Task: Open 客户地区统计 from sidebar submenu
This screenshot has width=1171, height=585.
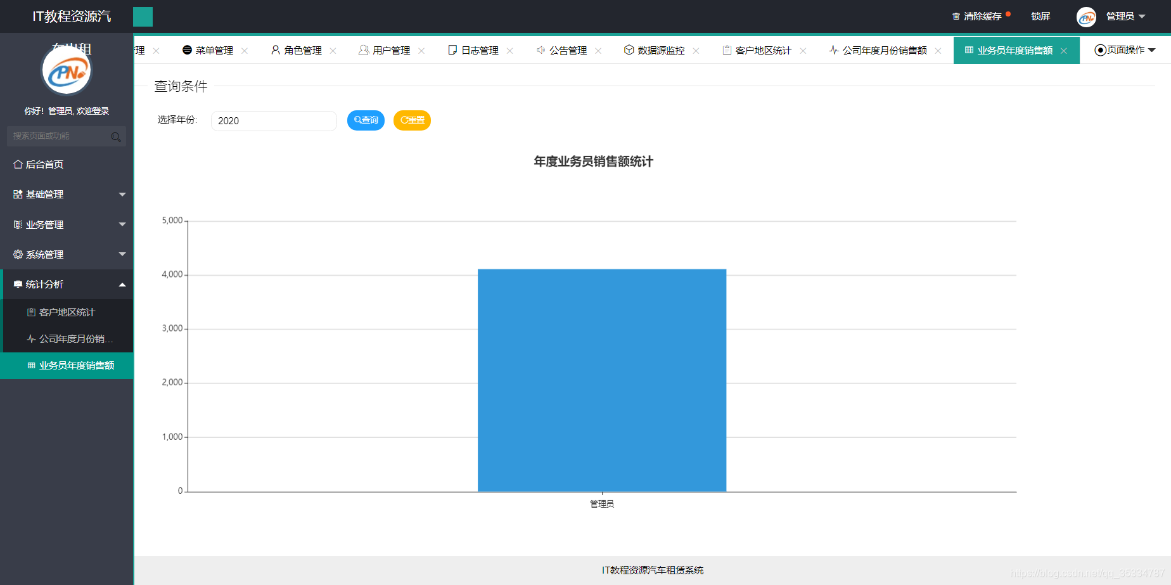Action: (x=67, y=312)
